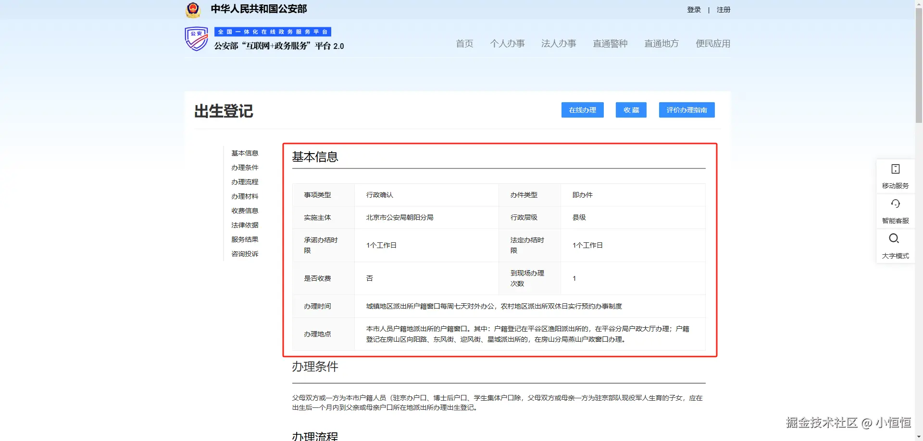Click the 实施主体 label cell

(x=324, y=217)
